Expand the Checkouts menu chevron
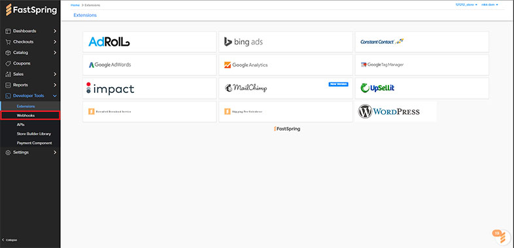This screenshot has width=514, height=248. 55,42
